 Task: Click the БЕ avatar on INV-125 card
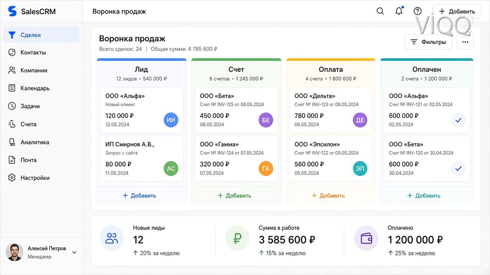tap(266, 120)
